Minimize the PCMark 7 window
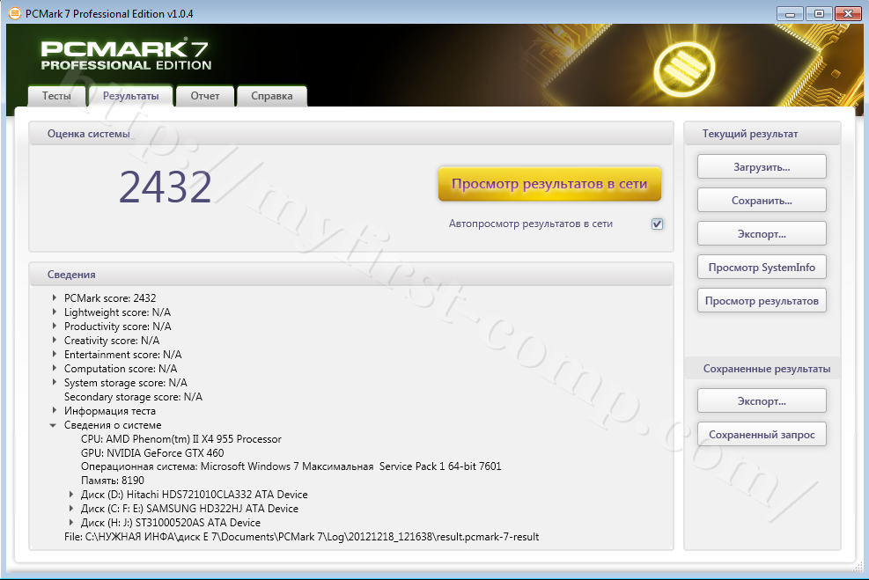Viewport: 869px width, 580px height. [x=790, y=13]
